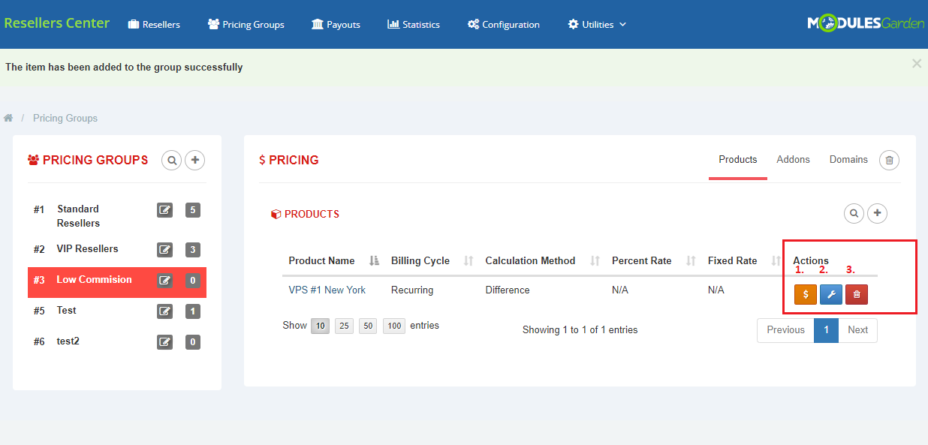
Task: Select the VIP Resellers pricing group
Action: 87,248
